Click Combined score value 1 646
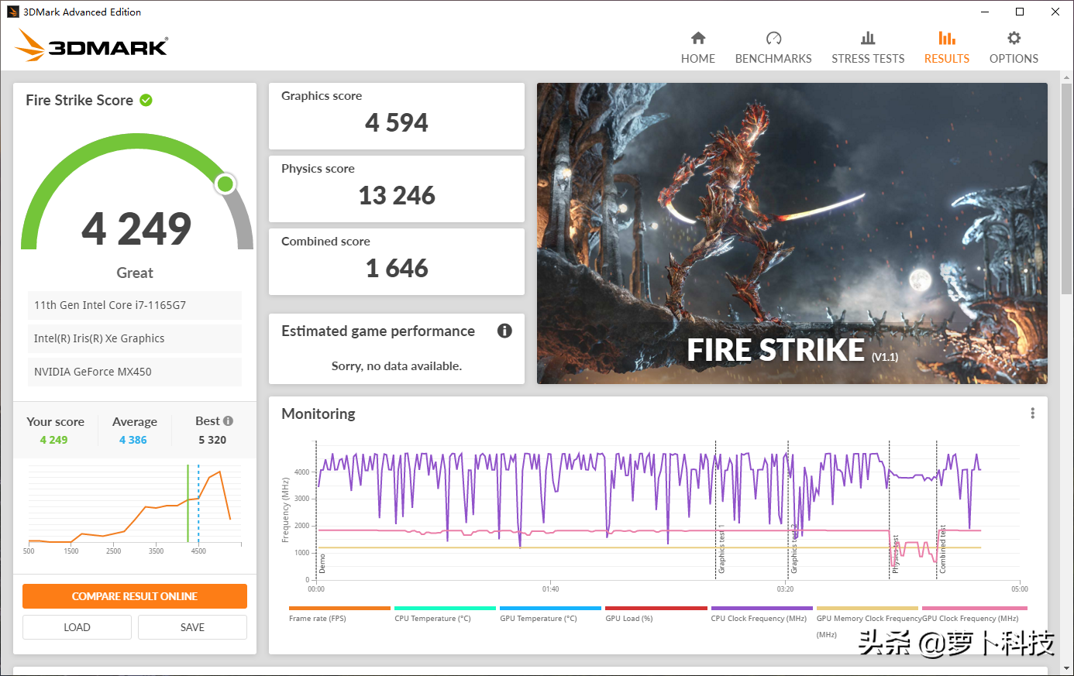 (397, 268)
